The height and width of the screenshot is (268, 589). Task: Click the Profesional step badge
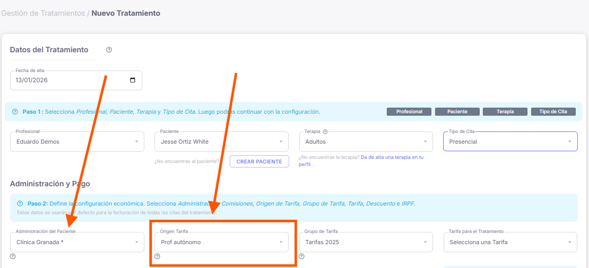coord(409,112)
